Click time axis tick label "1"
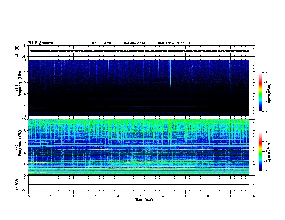The width and height of the screenshot is (285, 220). (51, 196)
